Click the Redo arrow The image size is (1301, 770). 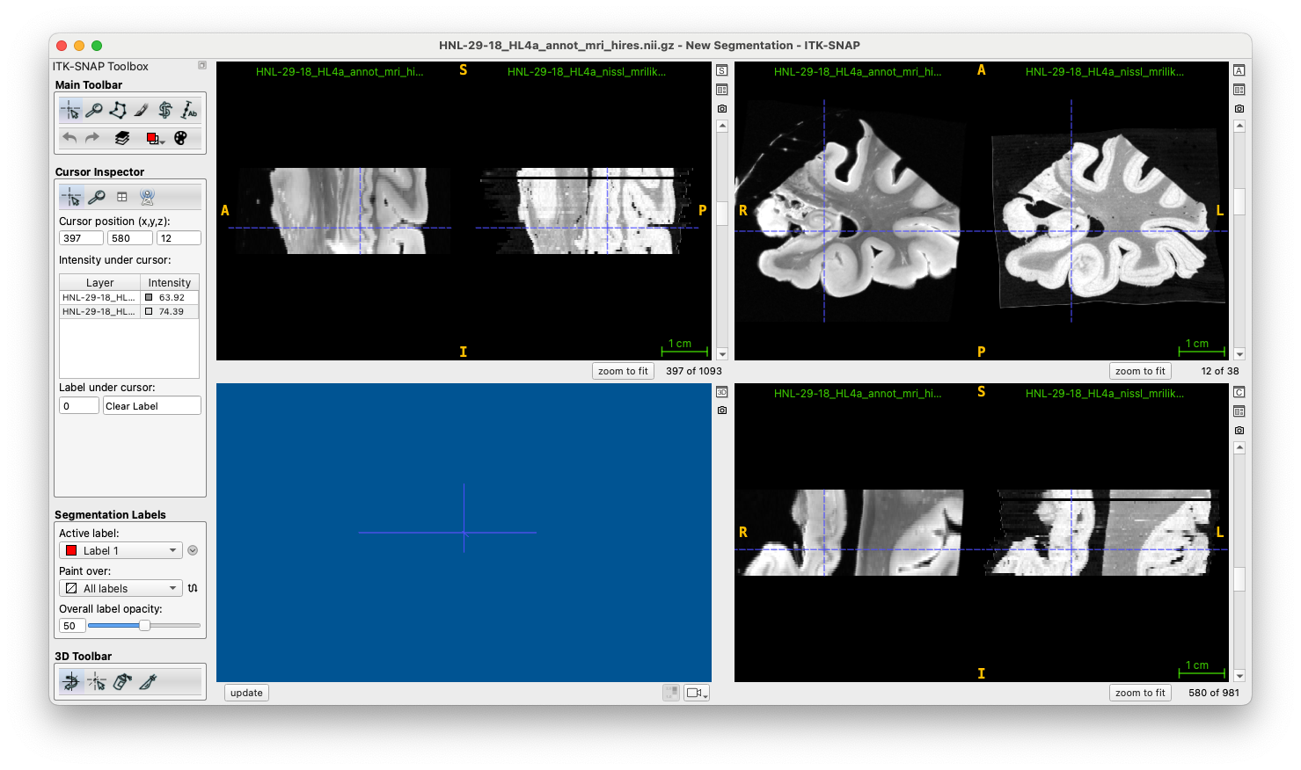pos(92,138)
